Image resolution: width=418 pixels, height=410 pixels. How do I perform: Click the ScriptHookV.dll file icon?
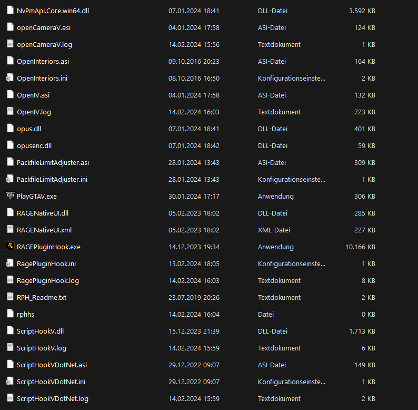coord(10,330)
